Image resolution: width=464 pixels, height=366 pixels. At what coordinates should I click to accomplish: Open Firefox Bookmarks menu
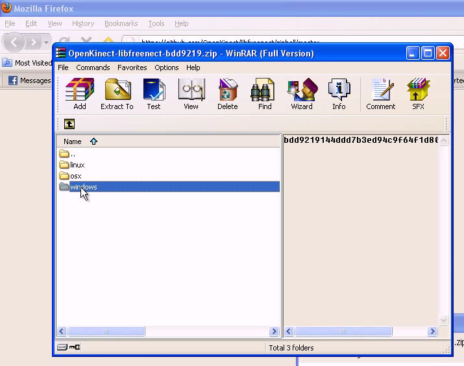121,23
